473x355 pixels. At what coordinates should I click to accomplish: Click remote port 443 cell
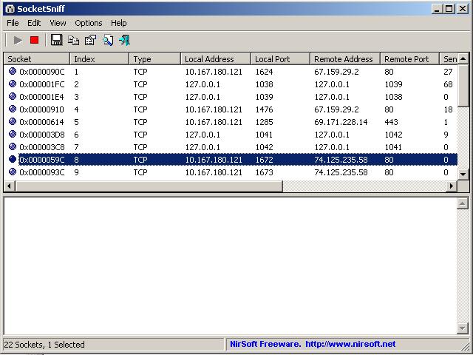click(391, 122)
